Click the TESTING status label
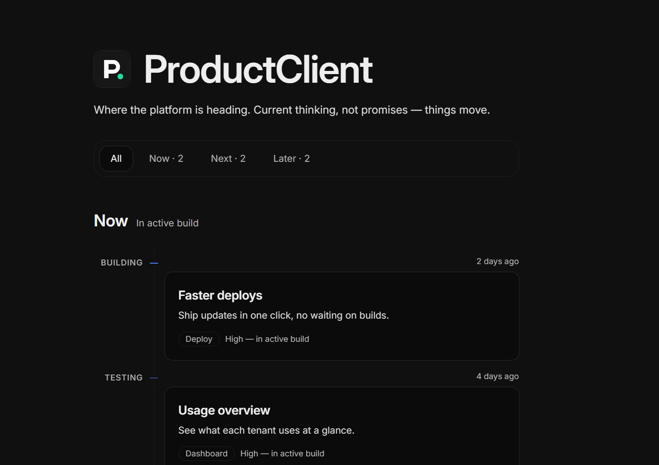Screen dimensions: 659x465 pos(124,378)
